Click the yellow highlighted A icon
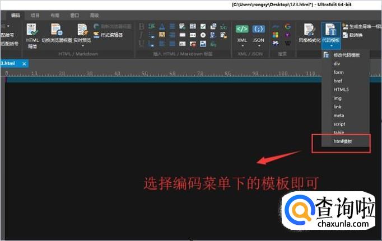This screenshot has width=382, height=241. pos(162,35)
